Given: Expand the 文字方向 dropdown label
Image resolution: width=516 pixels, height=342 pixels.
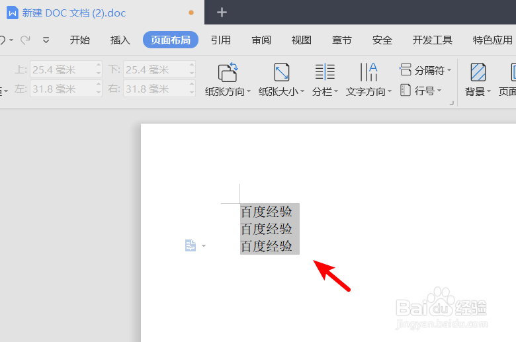Looking at the screenshot, I should tap(368, 91).
